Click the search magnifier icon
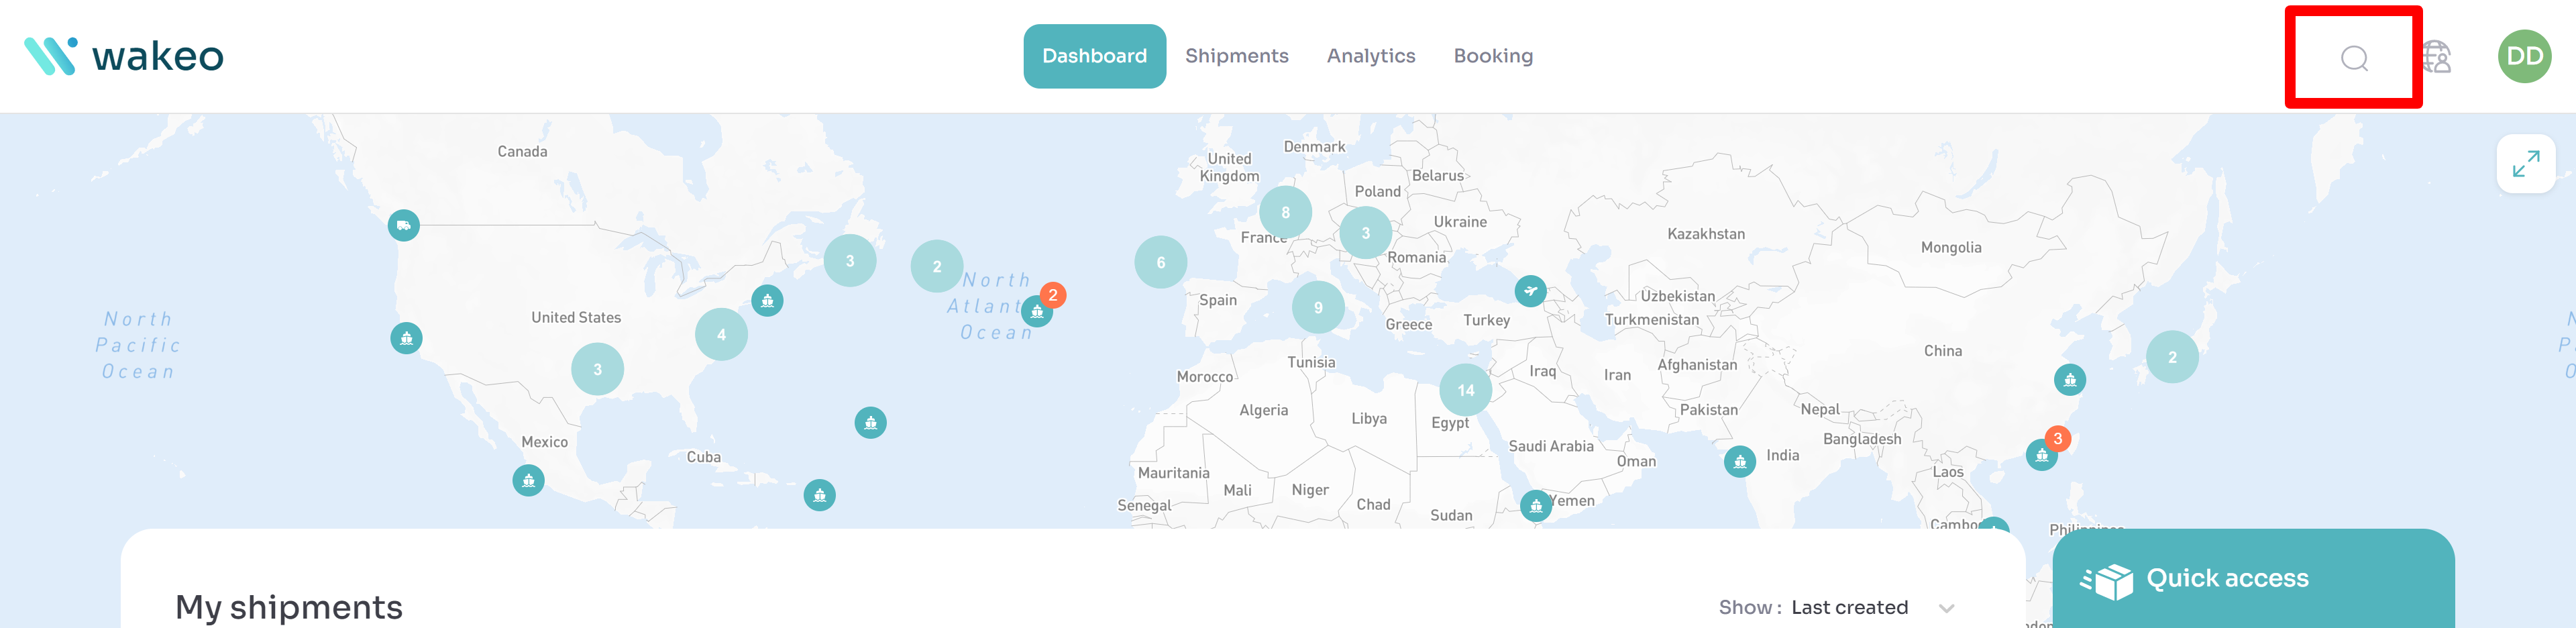The width and height of the screenshot is (2576, 628). coord(2353,58)
